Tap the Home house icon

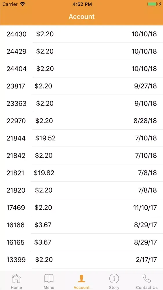point(16,278)
